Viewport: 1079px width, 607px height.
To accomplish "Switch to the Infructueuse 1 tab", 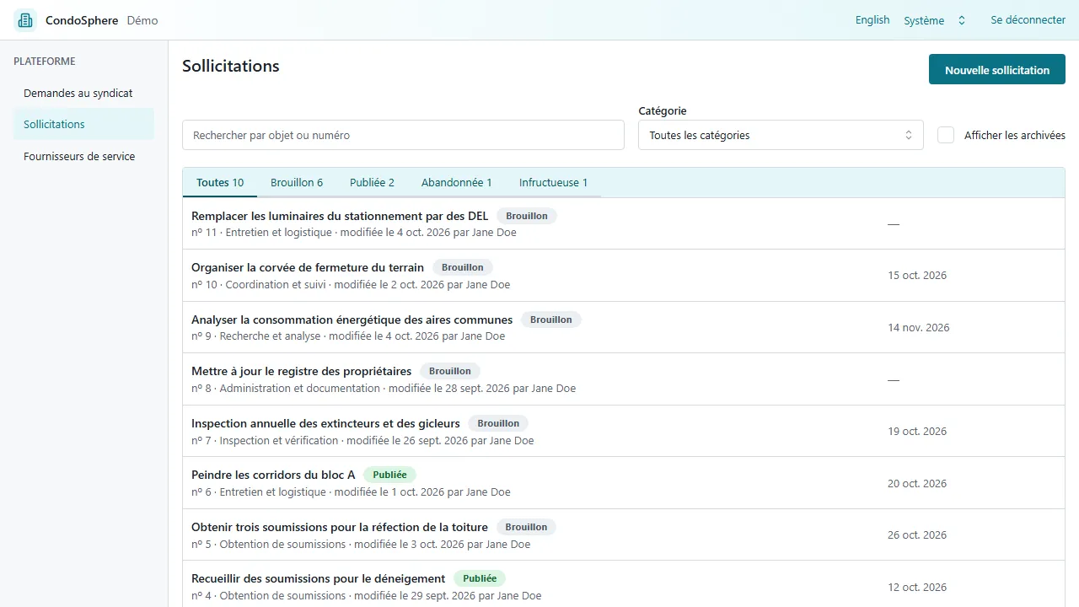I will click(553, 182).
